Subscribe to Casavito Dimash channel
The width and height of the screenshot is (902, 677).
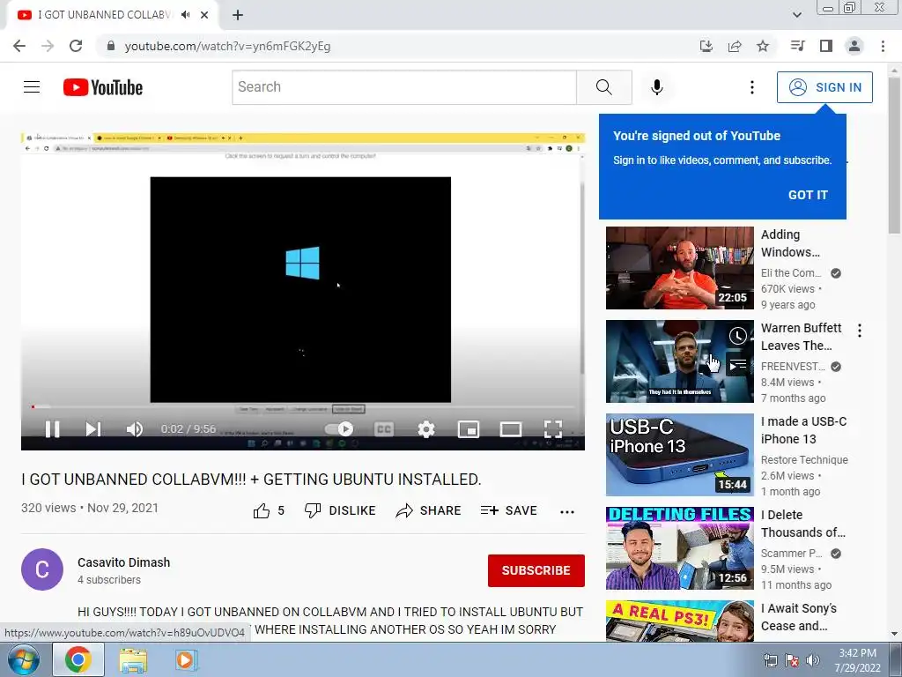[536, 570]
